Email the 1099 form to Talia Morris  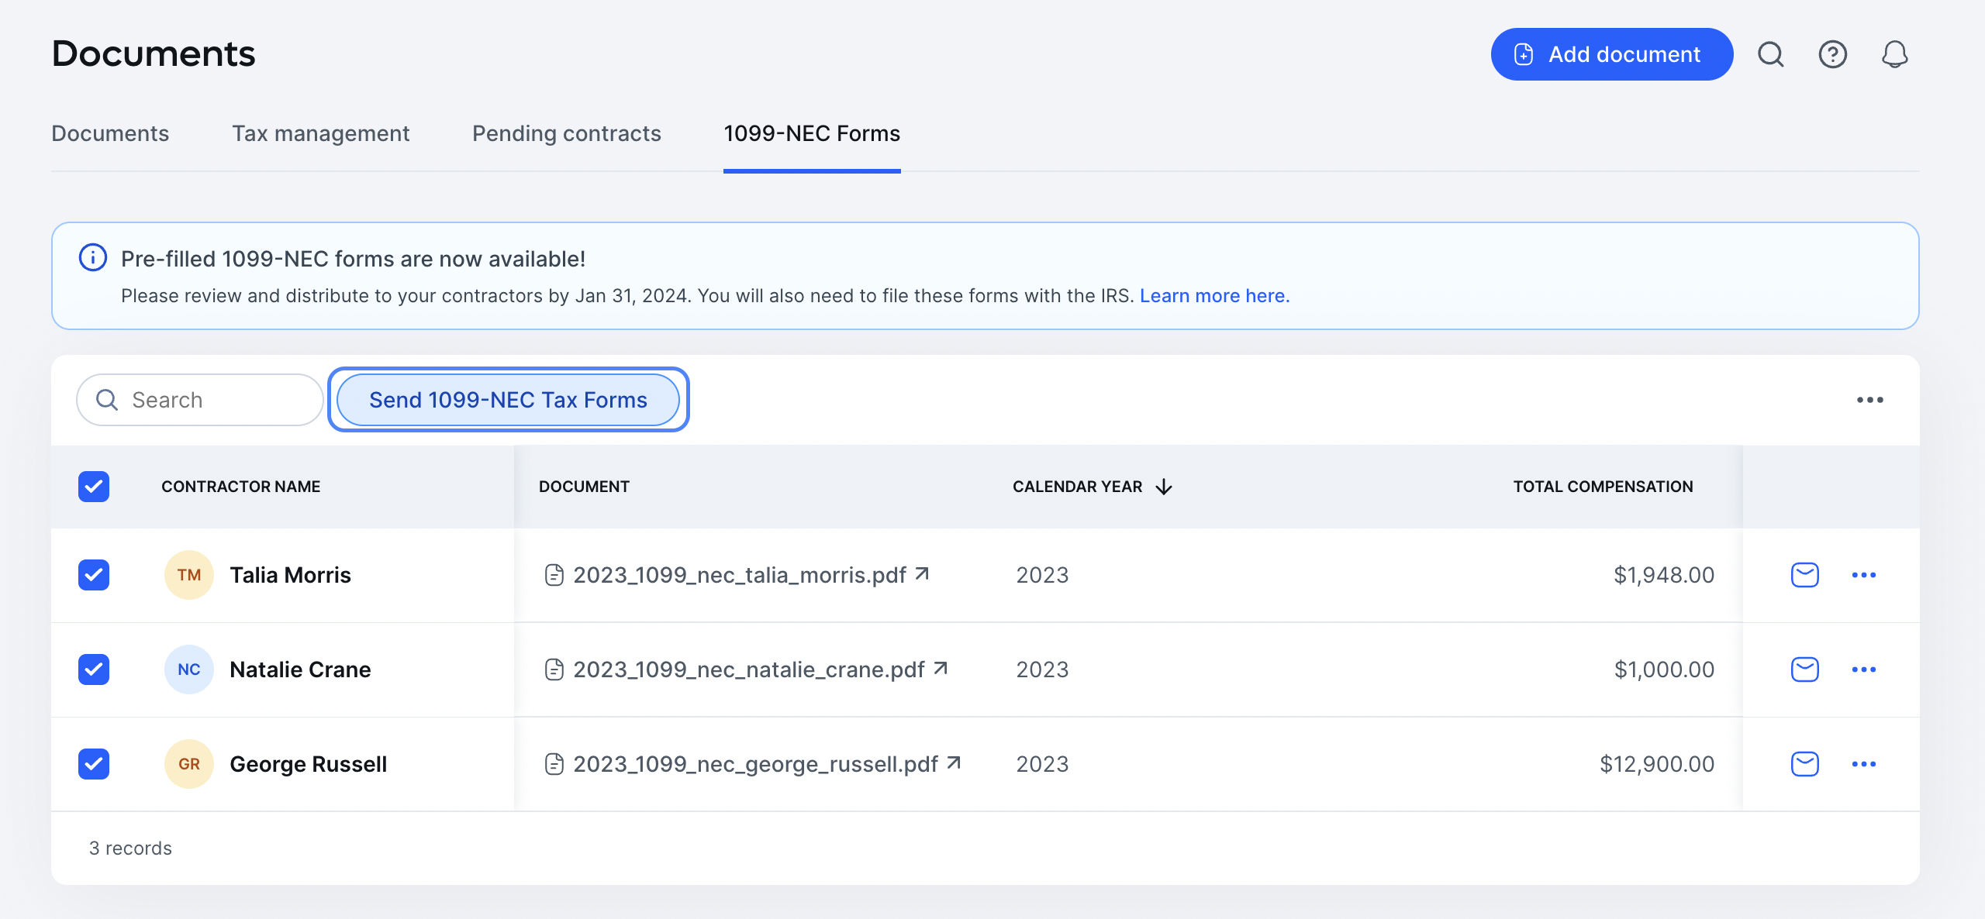[1804, 575]
